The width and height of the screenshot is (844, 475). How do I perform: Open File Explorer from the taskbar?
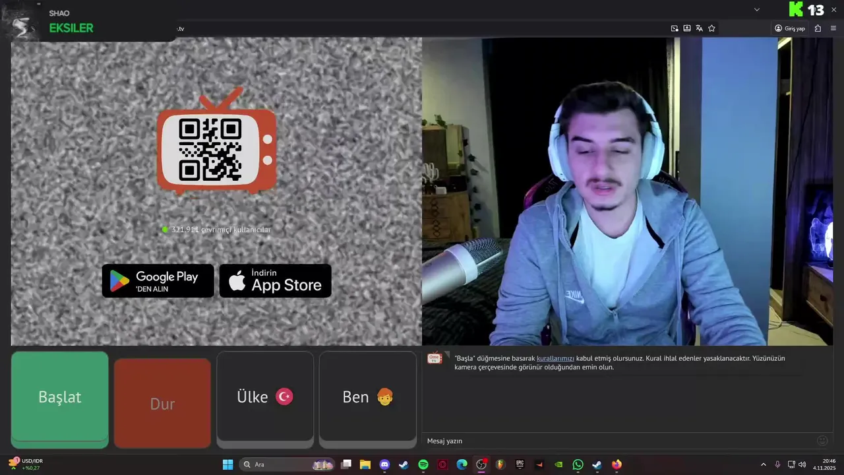pos(365,464)
